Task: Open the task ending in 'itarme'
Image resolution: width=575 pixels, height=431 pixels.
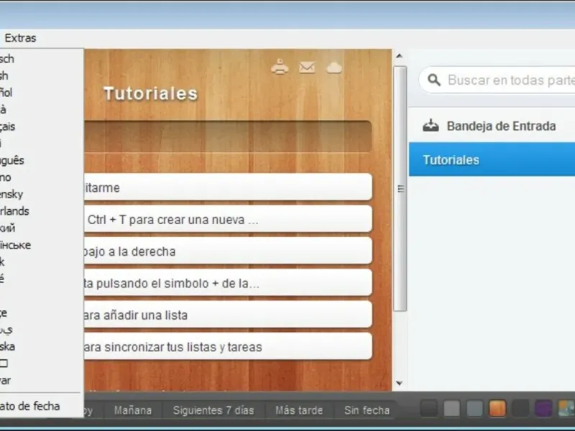Action: pyautogui.click(x=228, y=187)
